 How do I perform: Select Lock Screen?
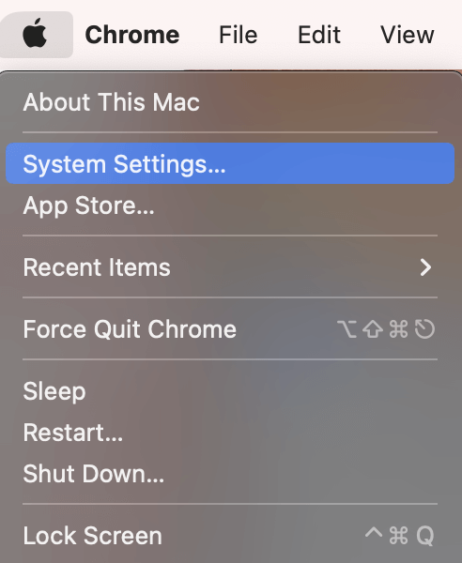coord(230,536)
